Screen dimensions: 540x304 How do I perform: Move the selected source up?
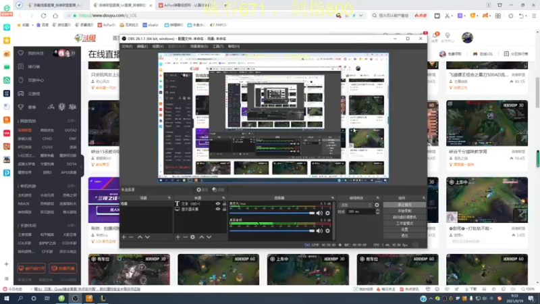click(x=201, y=237)
